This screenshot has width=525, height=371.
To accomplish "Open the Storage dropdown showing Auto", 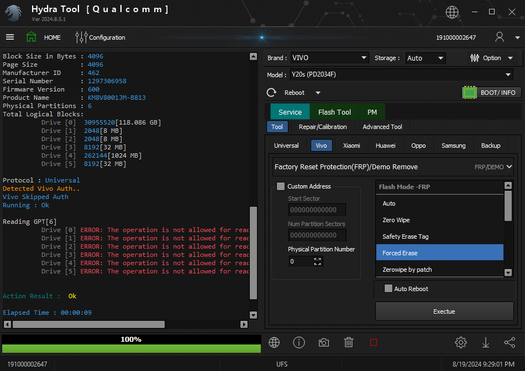I will [426, 58].
